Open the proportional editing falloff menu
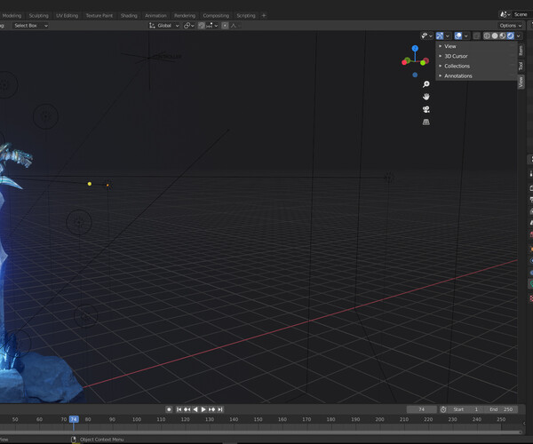533x444 pixels. point(235,26)
